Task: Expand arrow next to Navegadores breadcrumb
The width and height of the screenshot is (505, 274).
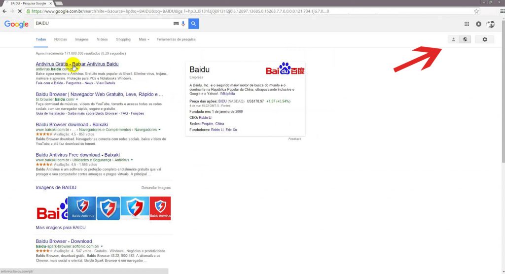Action: click(x=159, y=130)
